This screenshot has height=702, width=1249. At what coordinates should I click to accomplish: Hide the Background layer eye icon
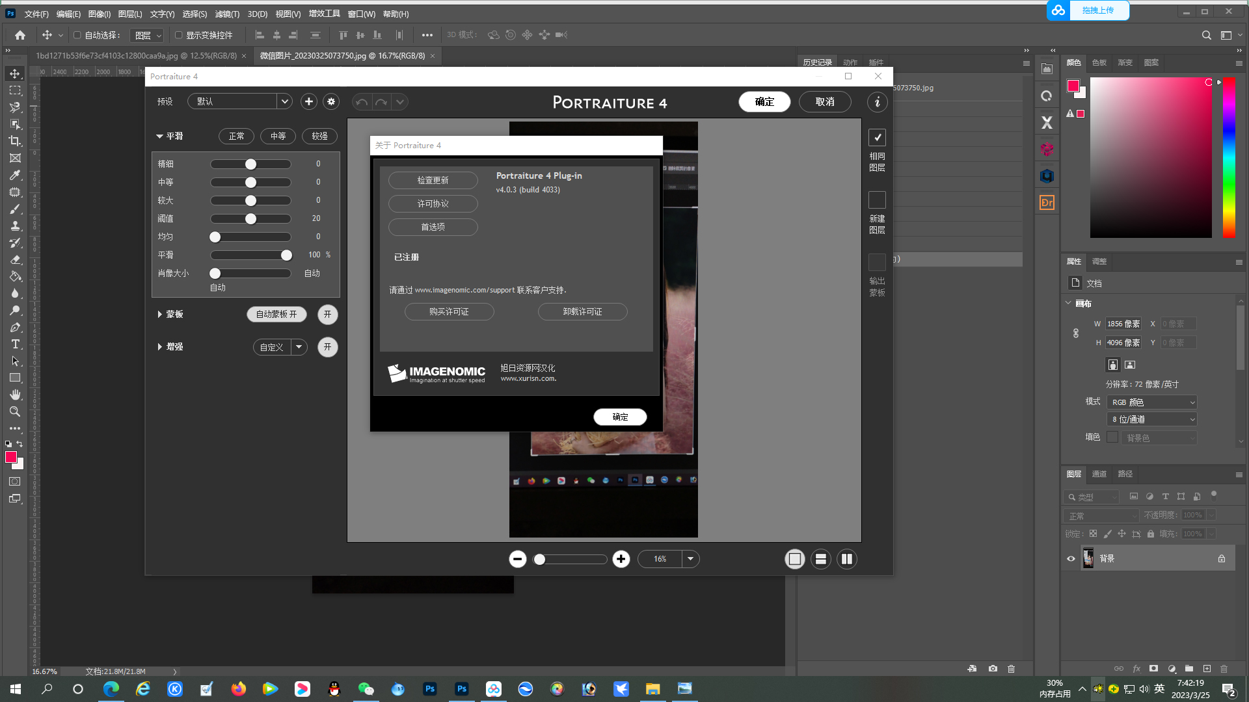(x=1071, y=558)
